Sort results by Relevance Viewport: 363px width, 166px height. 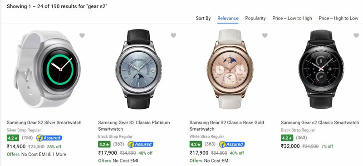[228, 18]
